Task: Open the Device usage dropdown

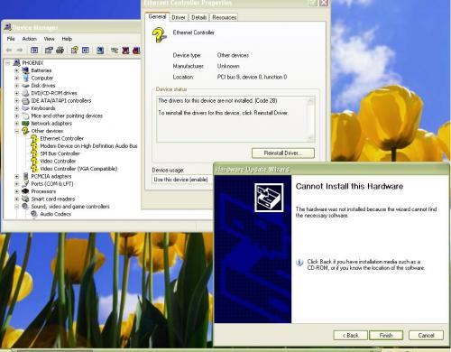Action: 182,180
